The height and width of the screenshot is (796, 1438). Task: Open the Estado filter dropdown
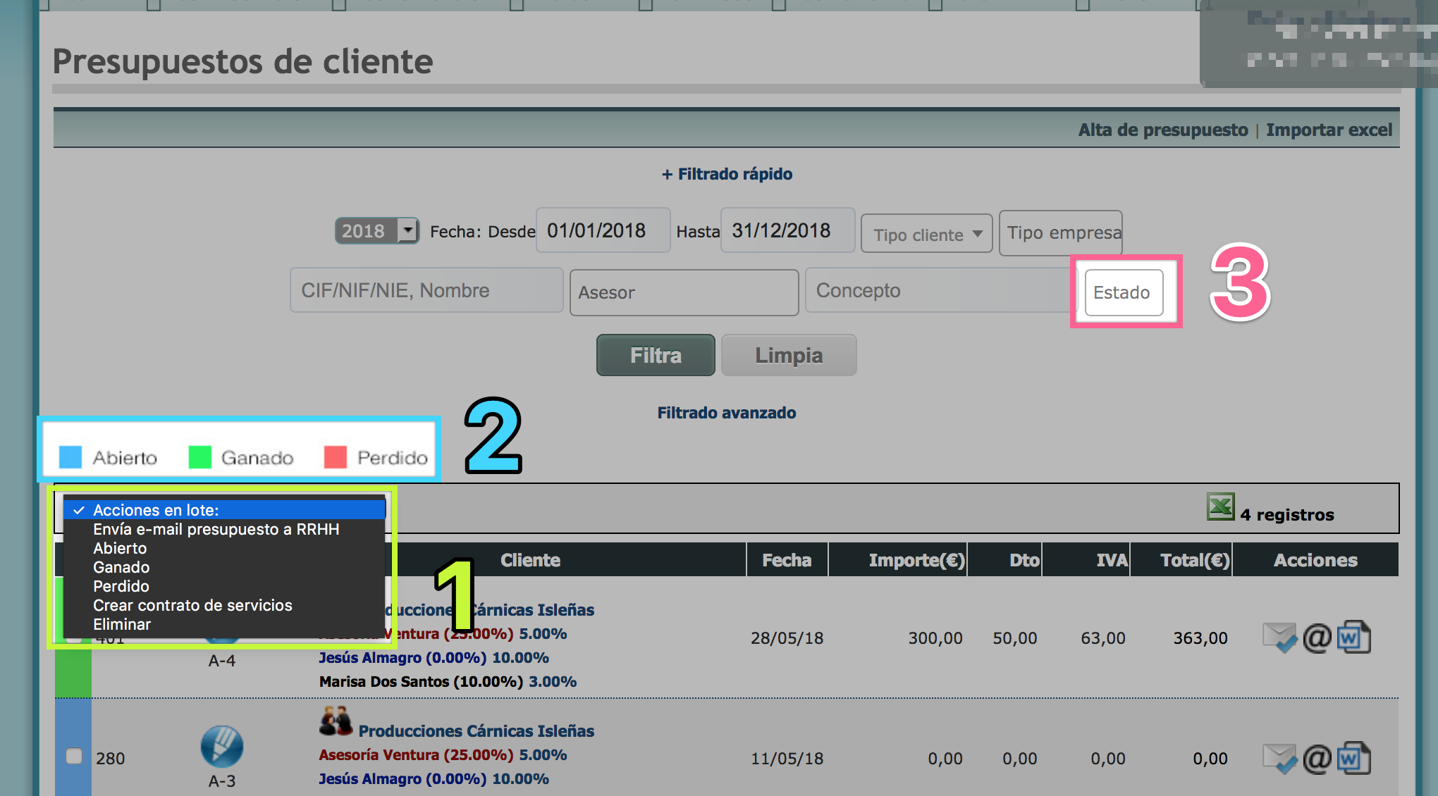1124,292
